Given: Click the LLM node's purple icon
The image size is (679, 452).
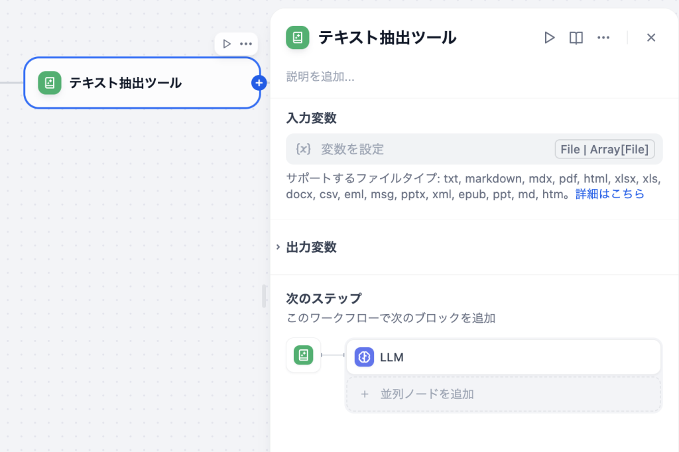Looking at the screenshot, I should coord(364,357).
